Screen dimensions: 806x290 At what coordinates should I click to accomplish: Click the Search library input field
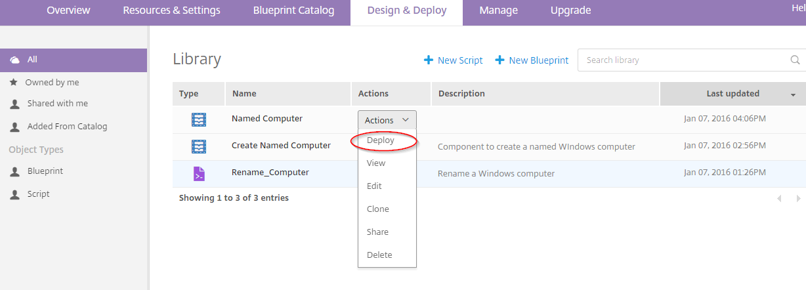click(683, 60)
